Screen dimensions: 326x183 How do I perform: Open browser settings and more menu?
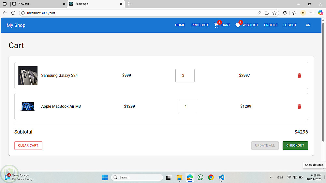[311, 13]
